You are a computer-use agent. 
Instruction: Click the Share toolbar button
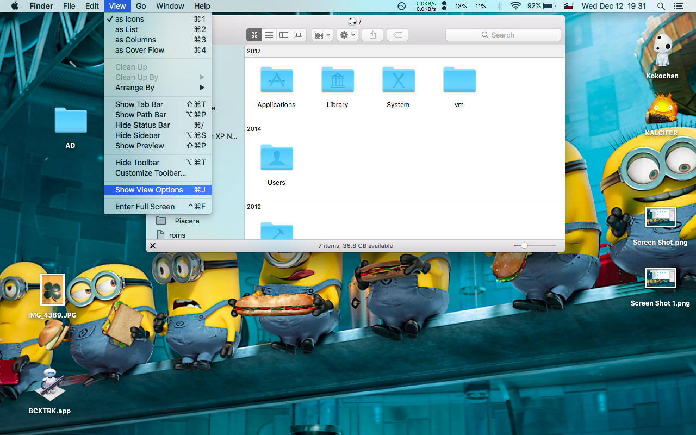(372, 35)
